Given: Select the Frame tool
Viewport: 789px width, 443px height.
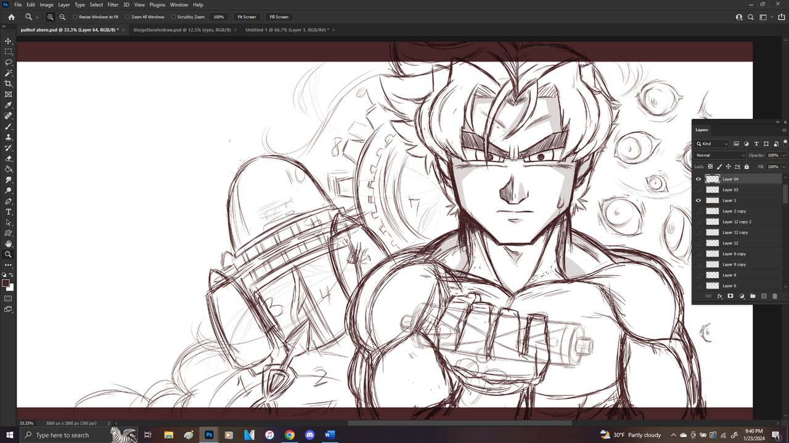Looking at the screenshot, I should tap(8, 94).
